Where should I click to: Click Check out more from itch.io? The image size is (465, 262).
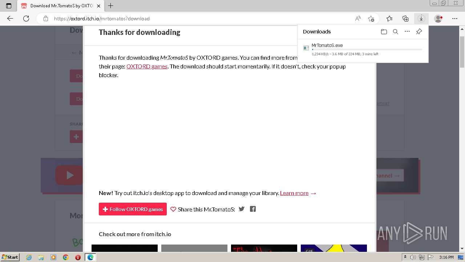[x=135, y=234]
